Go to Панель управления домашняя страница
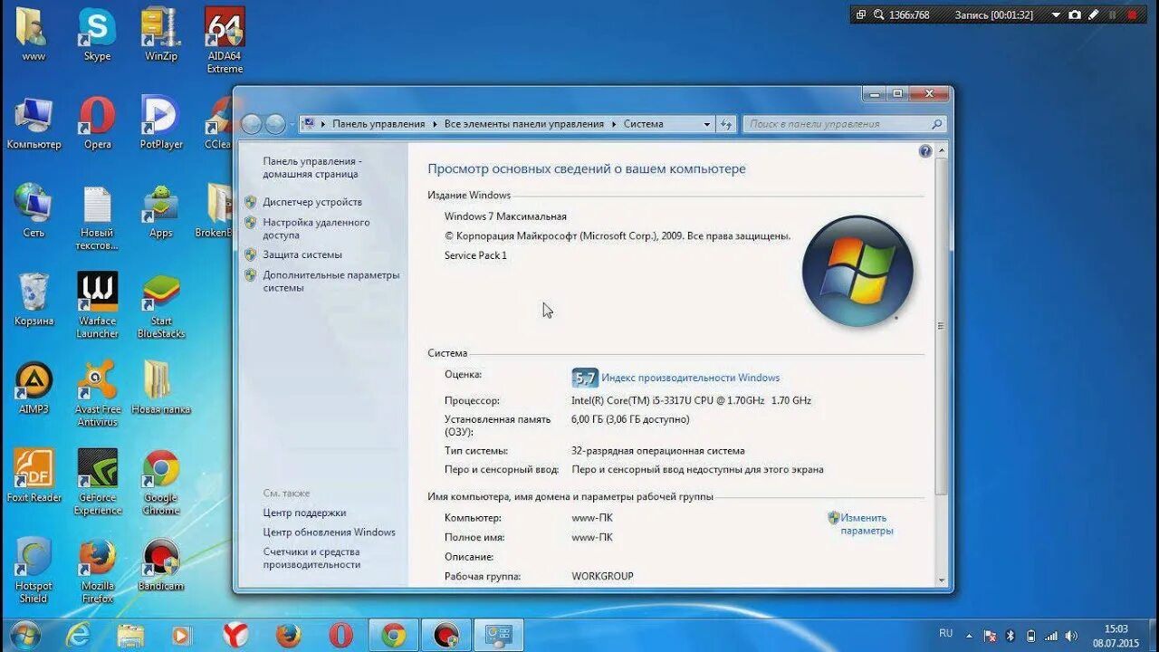This screenshot has width=1159, height=652. coord(312,168)
